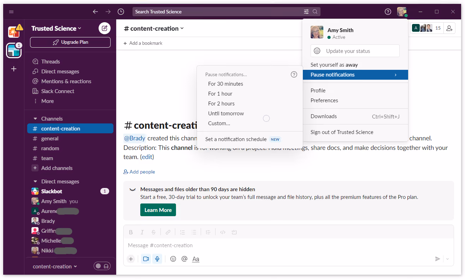The height and width of the screenshot is (280, 465).
Task: Click Italic formatting icon
Action: pyautogui.click(x=142, y=232)
